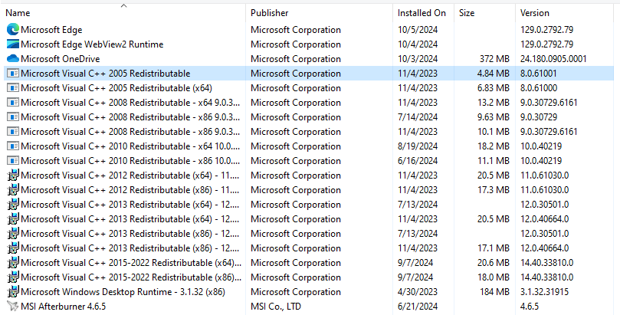This screenshot has height=315, width=620.
Task: Toggle sort direction using the arrow above Name
Action: [123, 5]
